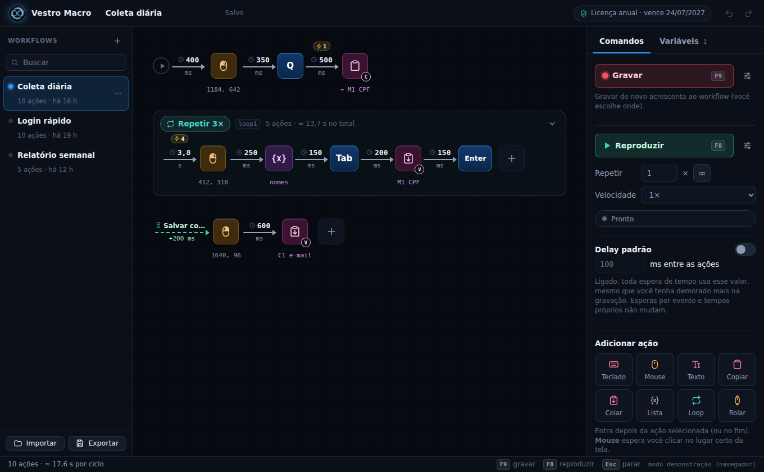Select the copy to M1 CPF action
Screen dimensions: 764x472
point(355,66)
